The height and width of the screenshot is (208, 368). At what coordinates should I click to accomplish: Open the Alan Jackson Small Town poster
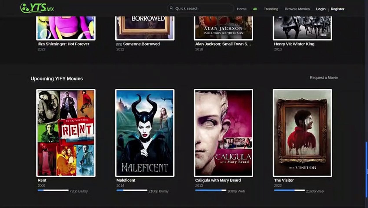click(223, 28)
